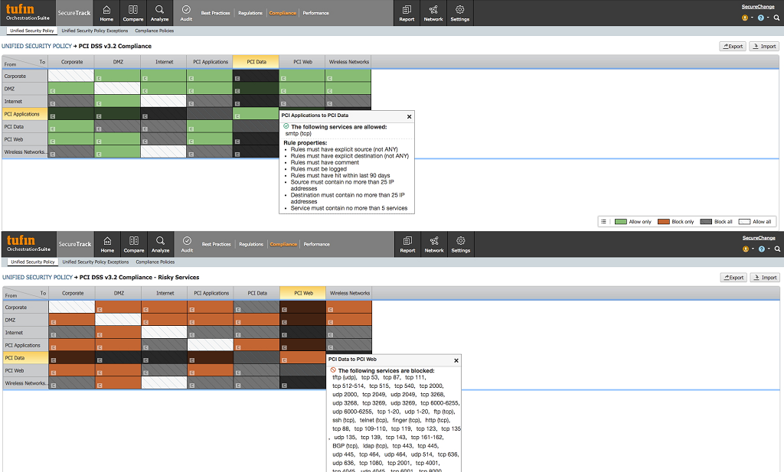Open Home in the upper navigation bar
This screenshot has width=784, height=472.
[x=107, y=12]
